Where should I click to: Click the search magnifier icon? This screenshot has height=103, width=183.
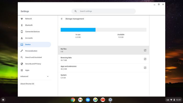point(76,11)
